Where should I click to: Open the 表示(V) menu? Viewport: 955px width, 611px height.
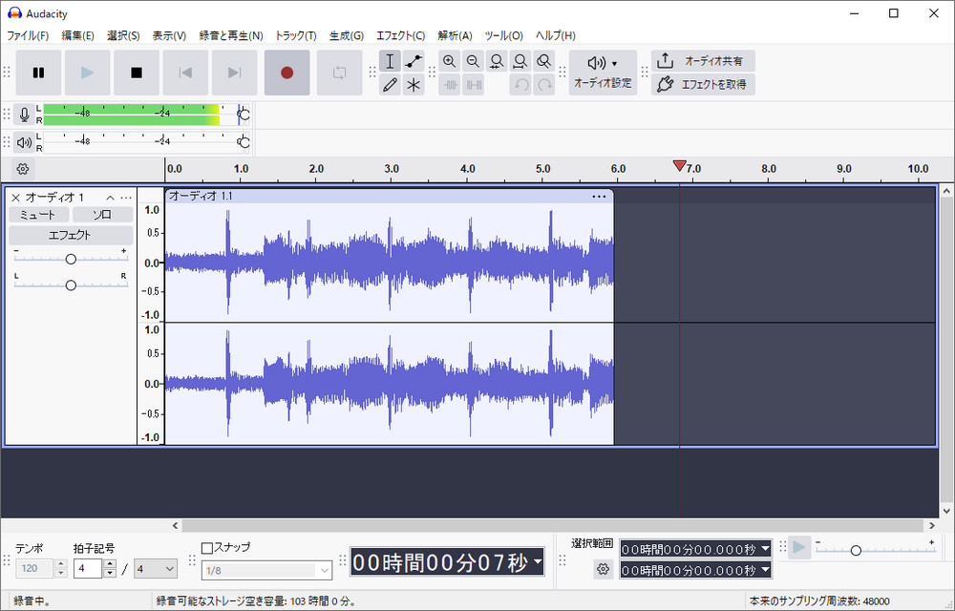[x=169, y=35]
